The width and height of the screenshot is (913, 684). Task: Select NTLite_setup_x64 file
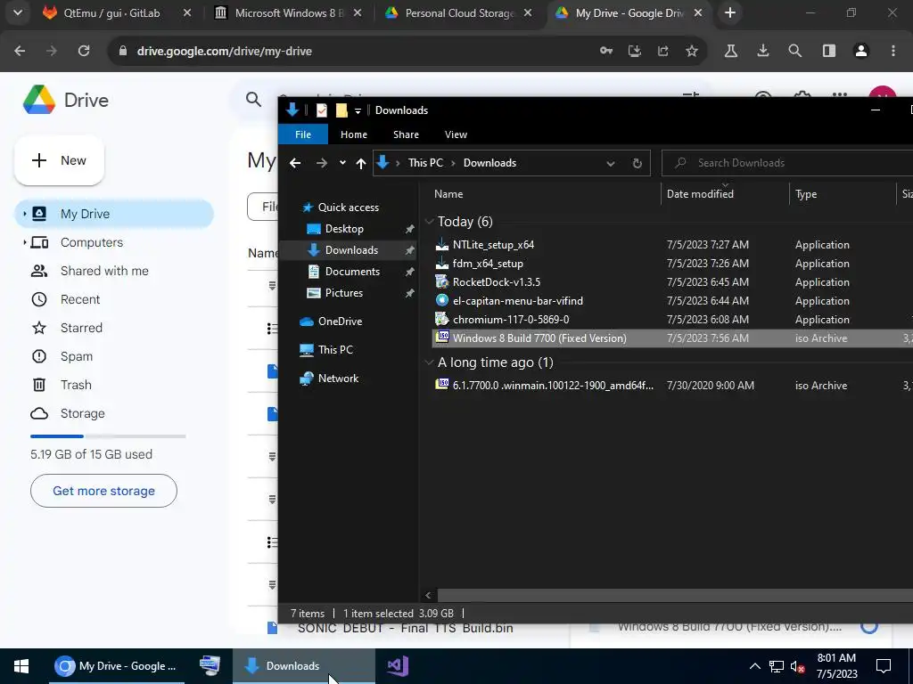pyautogui.click(x=493, y=245)
